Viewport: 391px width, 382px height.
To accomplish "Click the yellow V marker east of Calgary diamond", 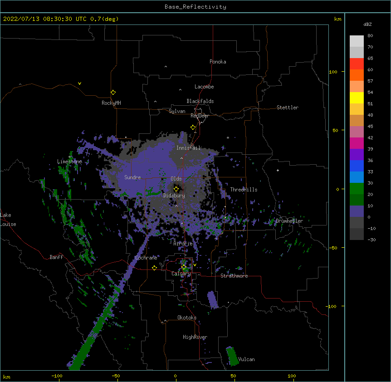I will (195, 265).
